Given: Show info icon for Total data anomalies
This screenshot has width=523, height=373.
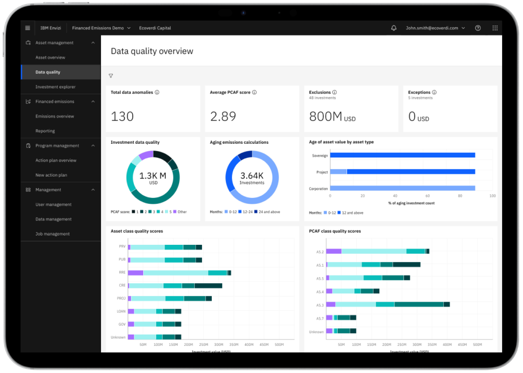Looking at the screenshot, I should tap(157, 92).
